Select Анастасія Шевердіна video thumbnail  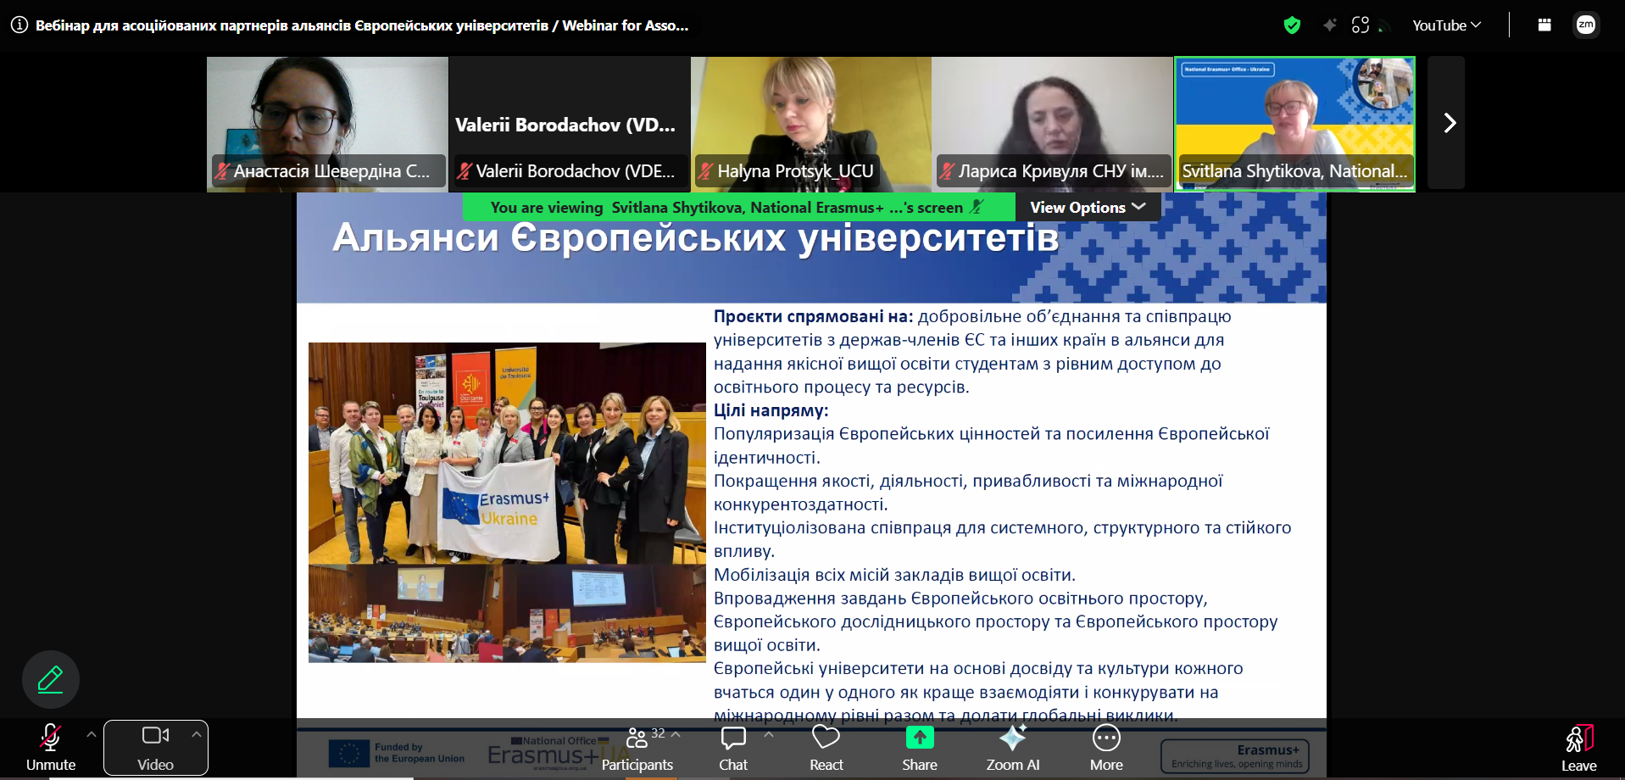327,124
